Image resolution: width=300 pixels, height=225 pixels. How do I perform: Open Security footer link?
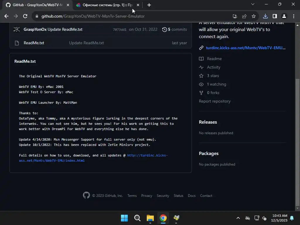[163, 195]
